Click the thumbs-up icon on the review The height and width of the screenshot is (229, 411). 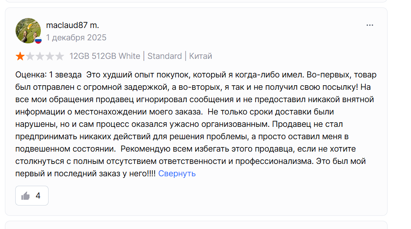(x=26, y=196)
